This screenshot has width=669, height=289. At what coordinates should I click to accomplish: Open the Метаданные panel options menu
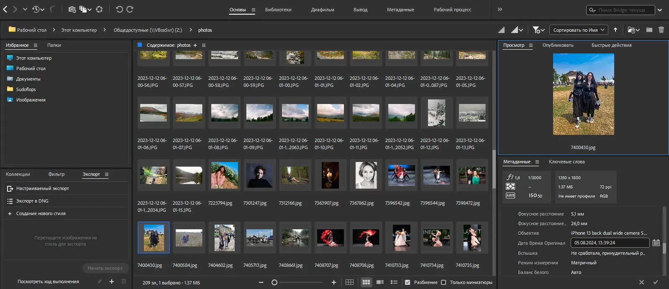pos(537,162)
